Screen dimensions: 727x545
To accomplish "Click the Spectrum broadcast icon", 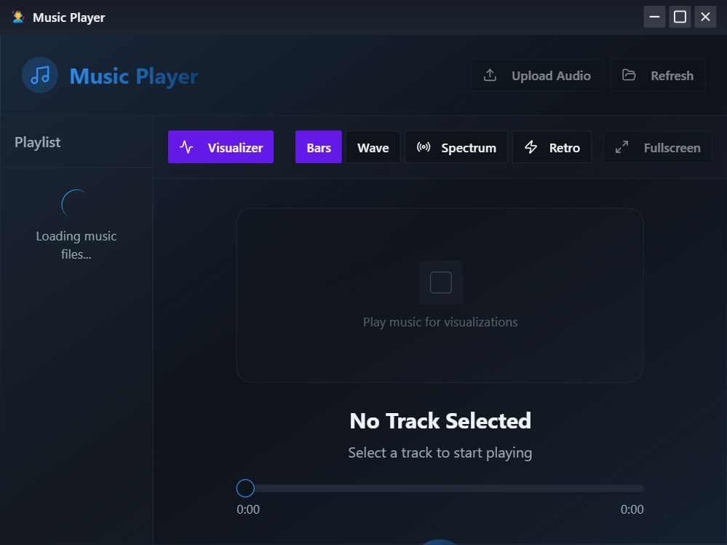I will click(x=424, y=147).
